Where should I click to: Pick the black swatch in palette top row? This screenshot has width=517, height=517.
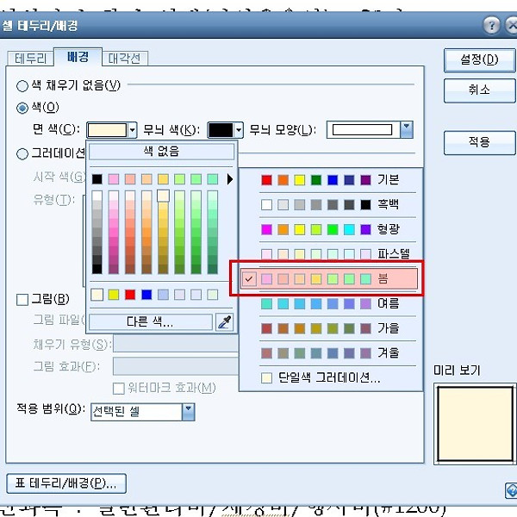(97, 179)
